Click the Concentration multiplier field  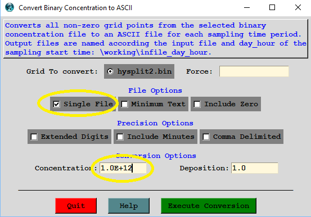point(123,168)
